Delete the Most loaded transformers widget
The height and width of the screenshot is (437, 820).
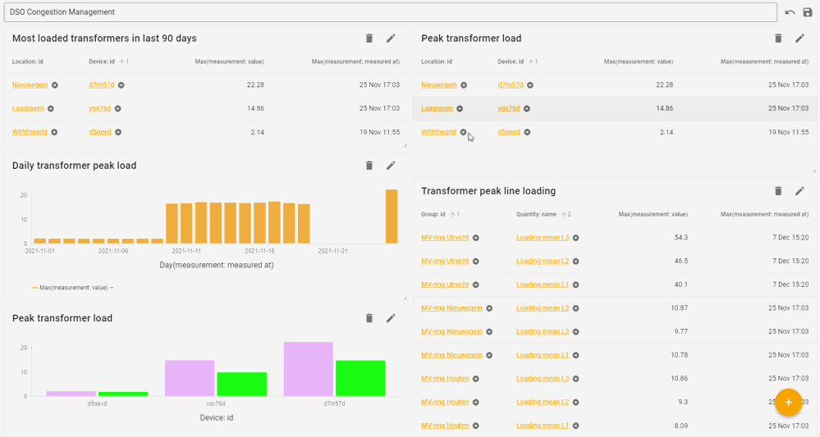tap(369, 39)
